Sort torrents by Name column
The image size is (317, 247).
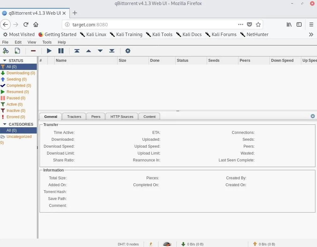tap(86, 60)
